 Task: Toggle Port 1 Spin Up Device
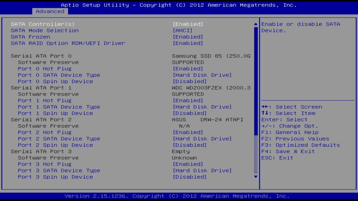click(55, 113)
